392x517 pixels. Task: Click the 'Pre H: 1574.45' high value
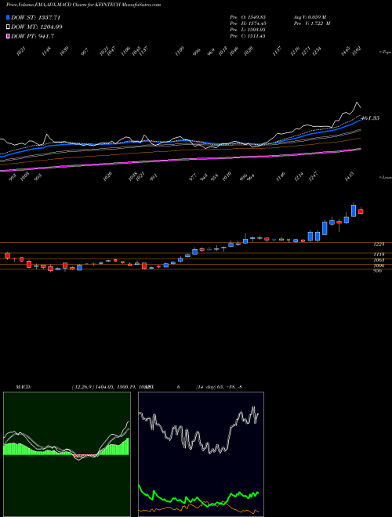(248, 23)
